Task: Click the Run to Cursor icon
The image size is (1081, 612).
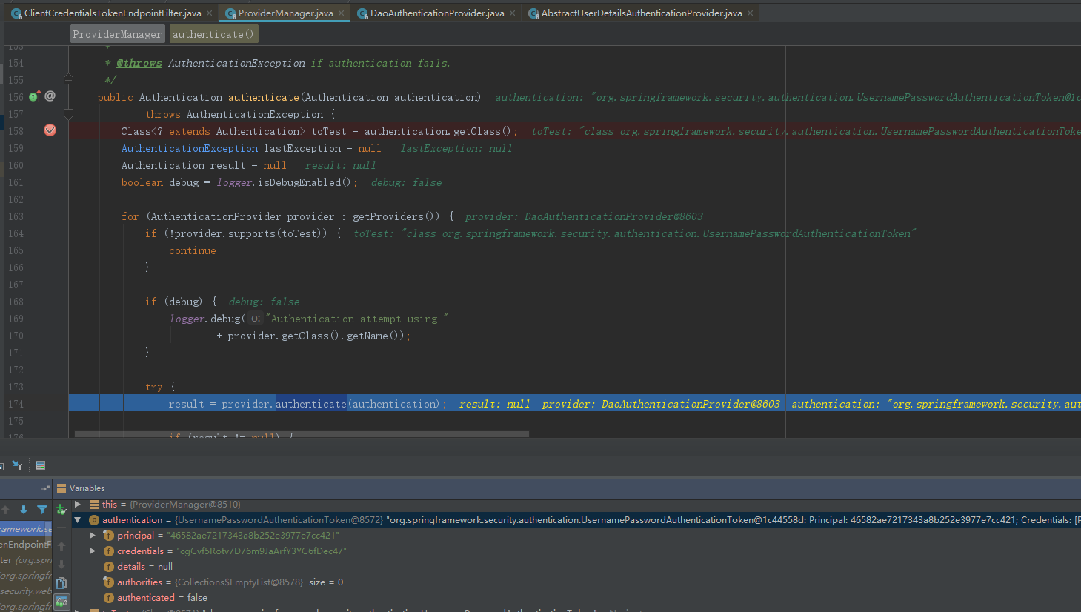Action: (17, 465)
